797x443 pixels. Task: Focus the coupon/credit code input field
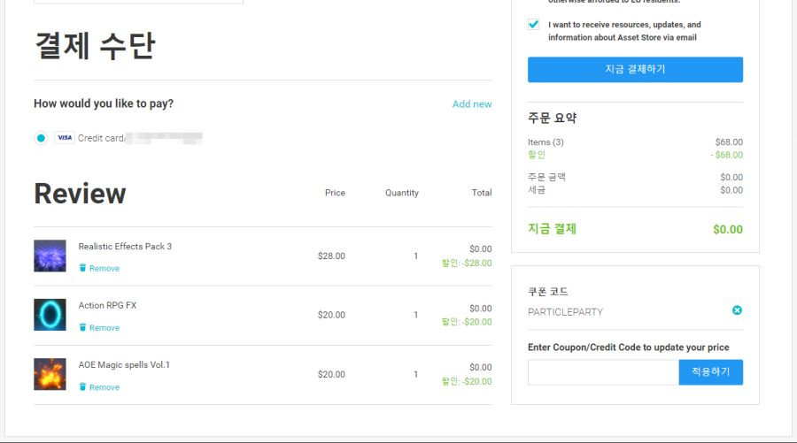603,372
